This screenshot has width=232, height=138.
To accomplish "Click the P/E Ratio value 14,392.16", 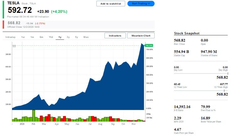I will 182,107.
